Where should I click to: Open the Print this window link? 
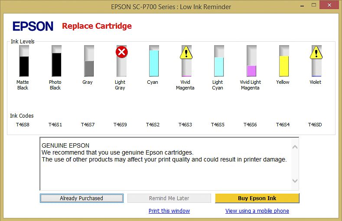tap(169, 211)
